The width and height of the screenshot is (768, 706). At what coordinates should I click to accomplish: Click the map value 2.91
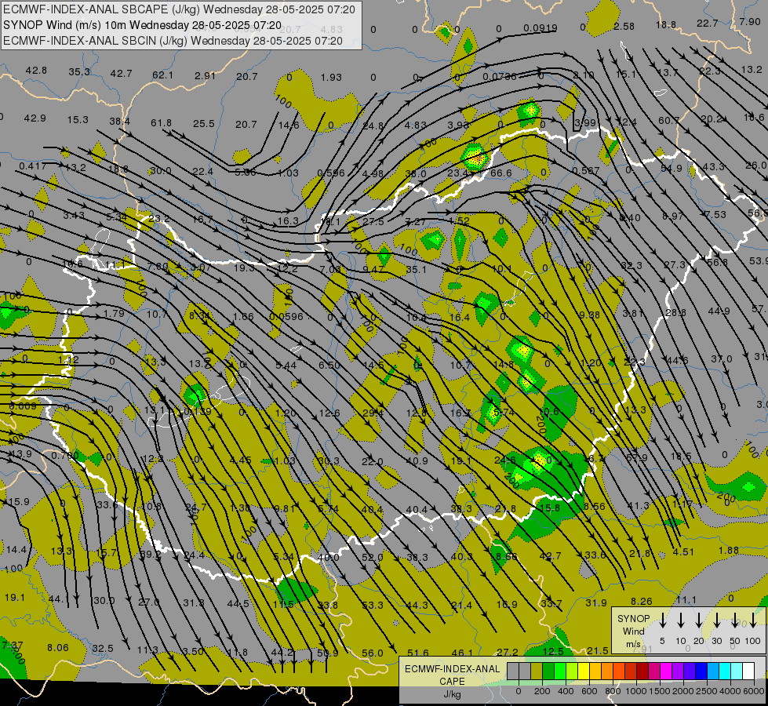tap(205, 76)
